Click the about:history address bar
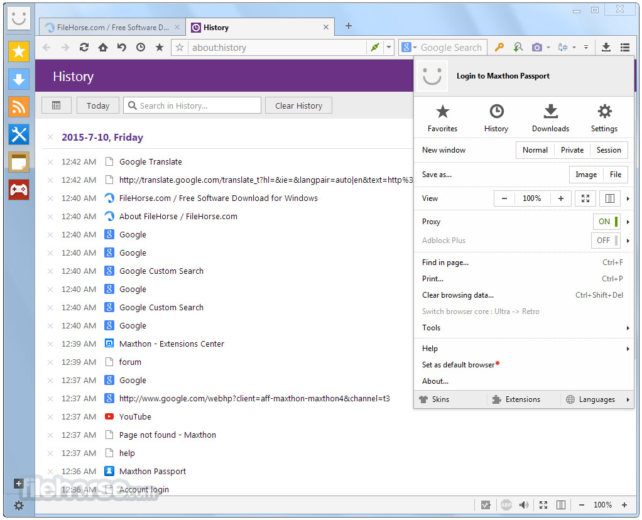Image resolution: width=642 pixels, height=520 pixels. (278, 48)
